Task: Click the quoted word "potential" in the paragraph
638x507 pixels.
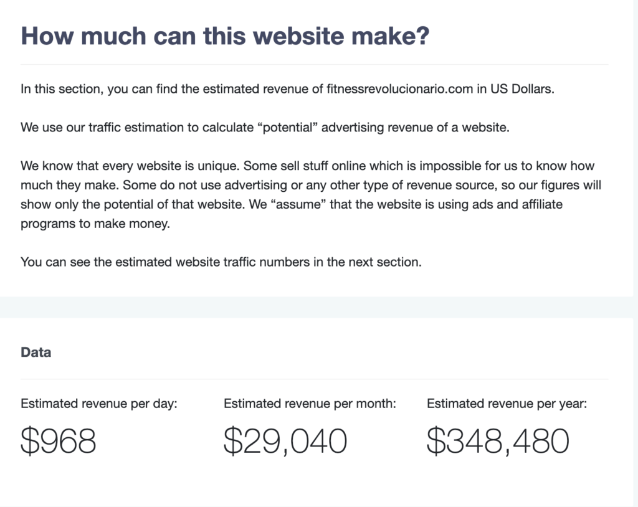Action: [287, 127]
